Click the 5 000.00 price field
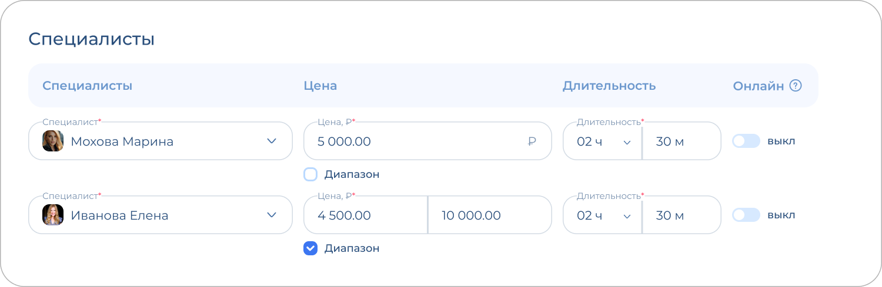 412,141
